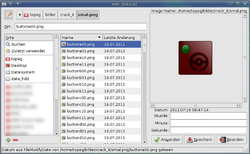Viewport: 250px width, 154px height.
Task: Click the red button preview image
Action: [195, 58]
